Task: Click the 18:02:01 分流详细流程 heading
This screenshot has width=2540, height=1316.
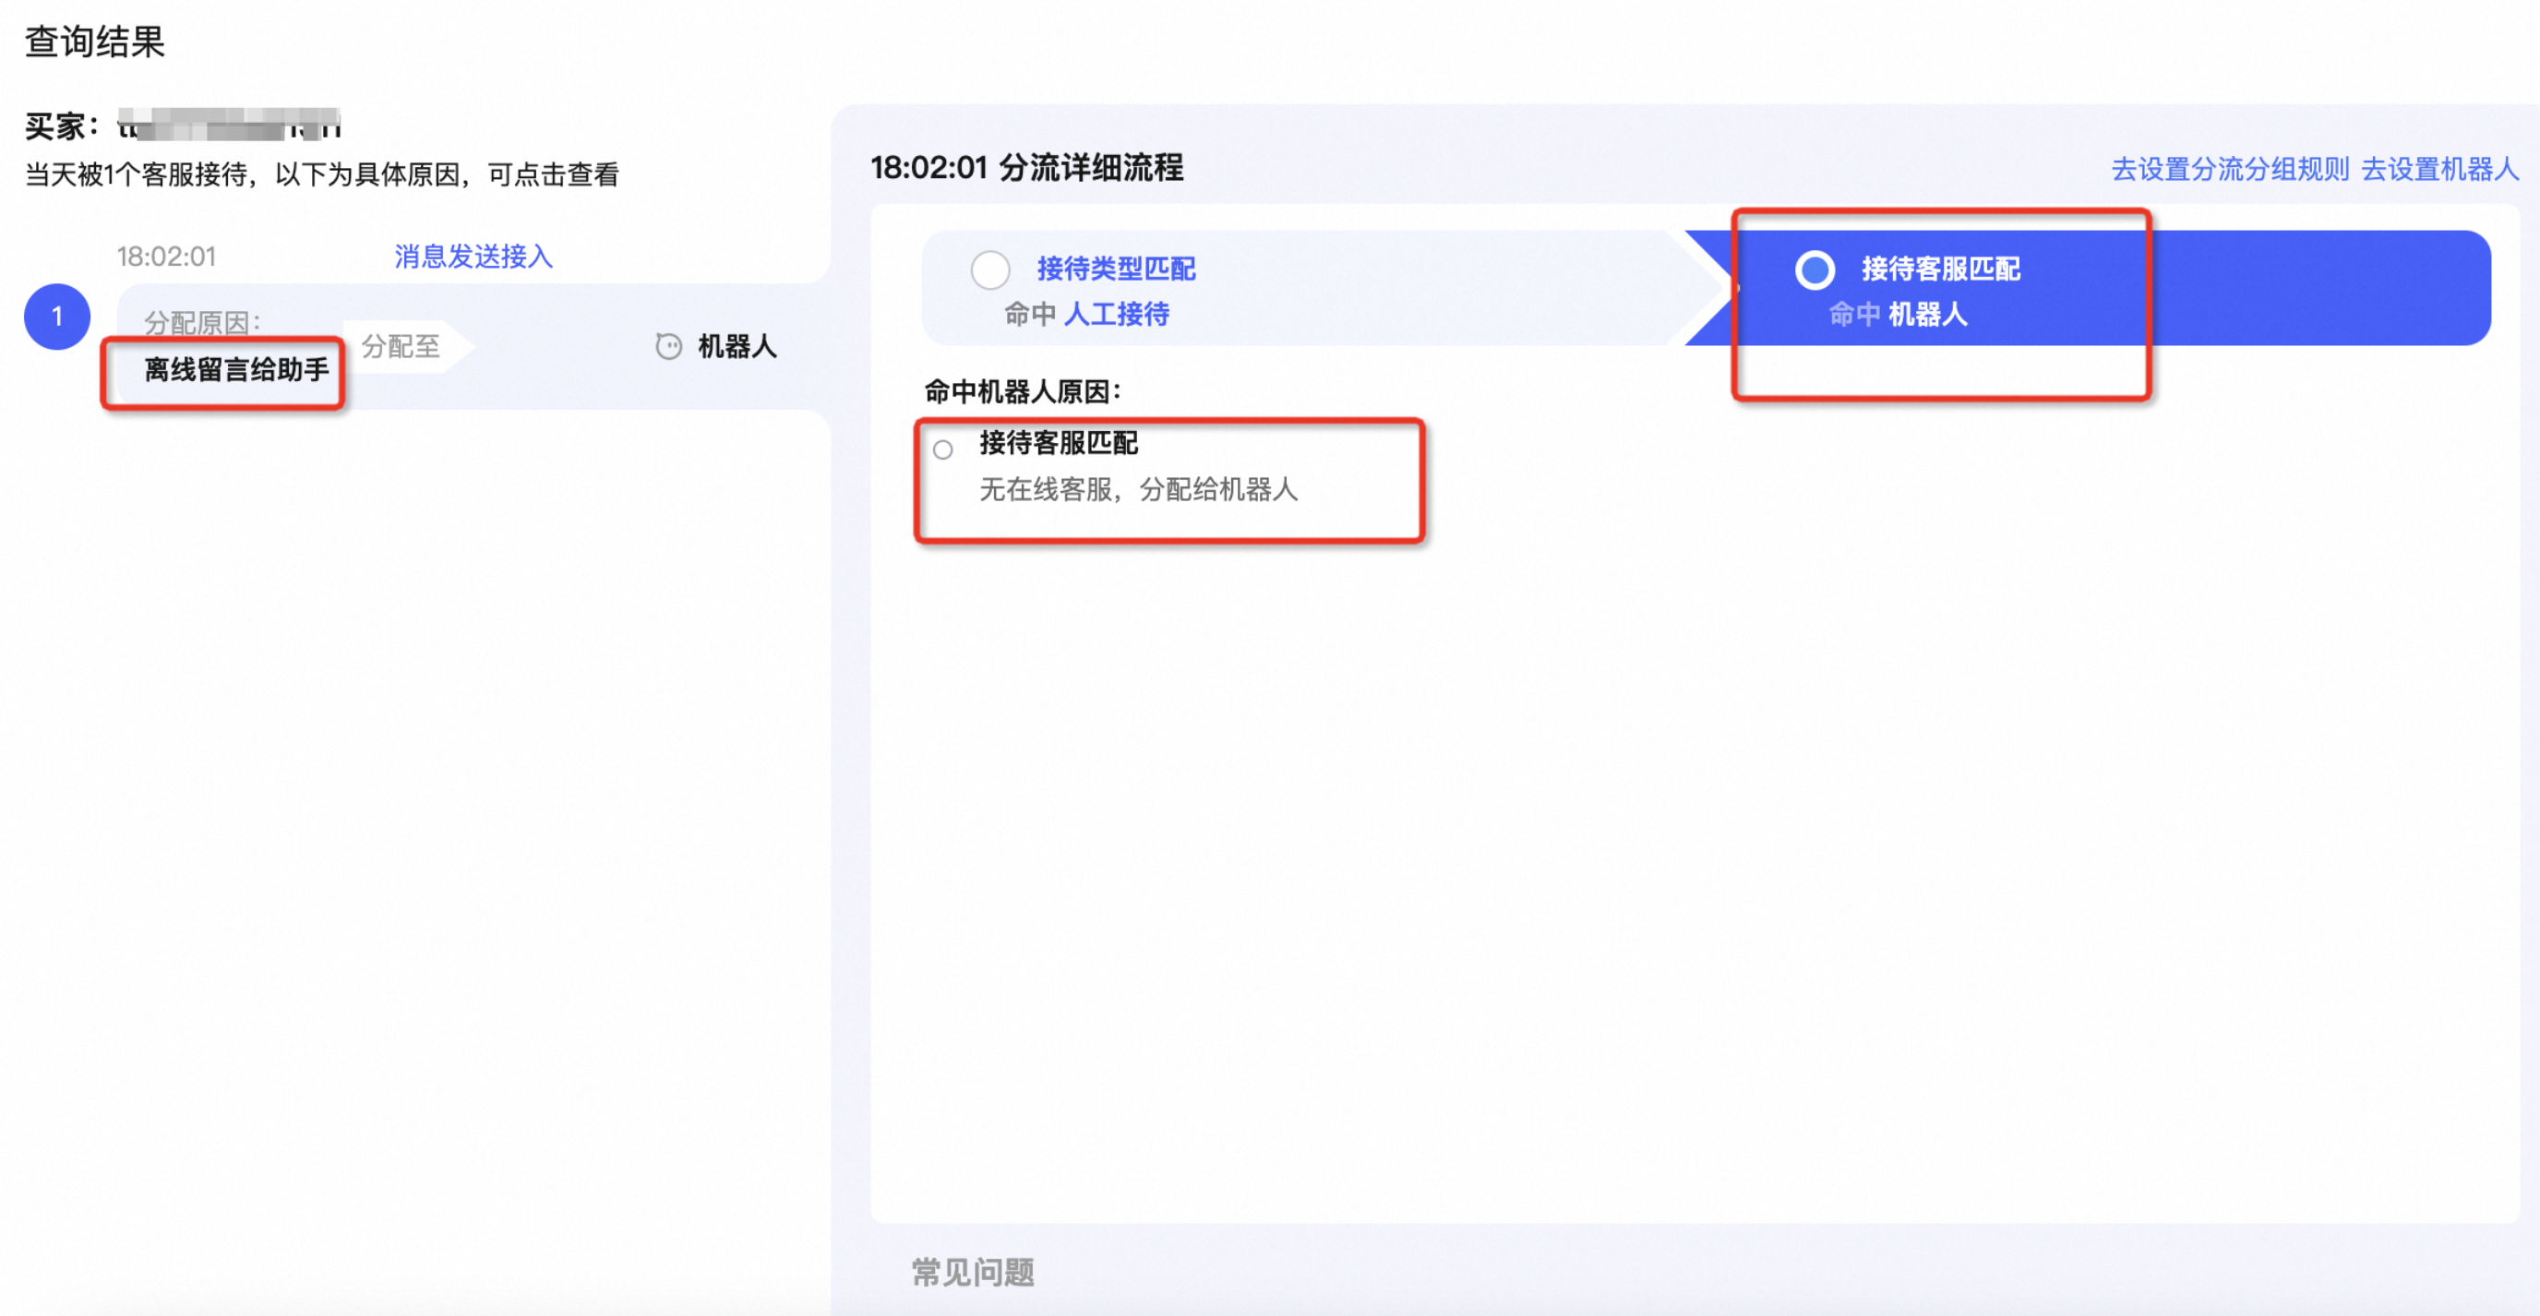Action: [1026, 168]
